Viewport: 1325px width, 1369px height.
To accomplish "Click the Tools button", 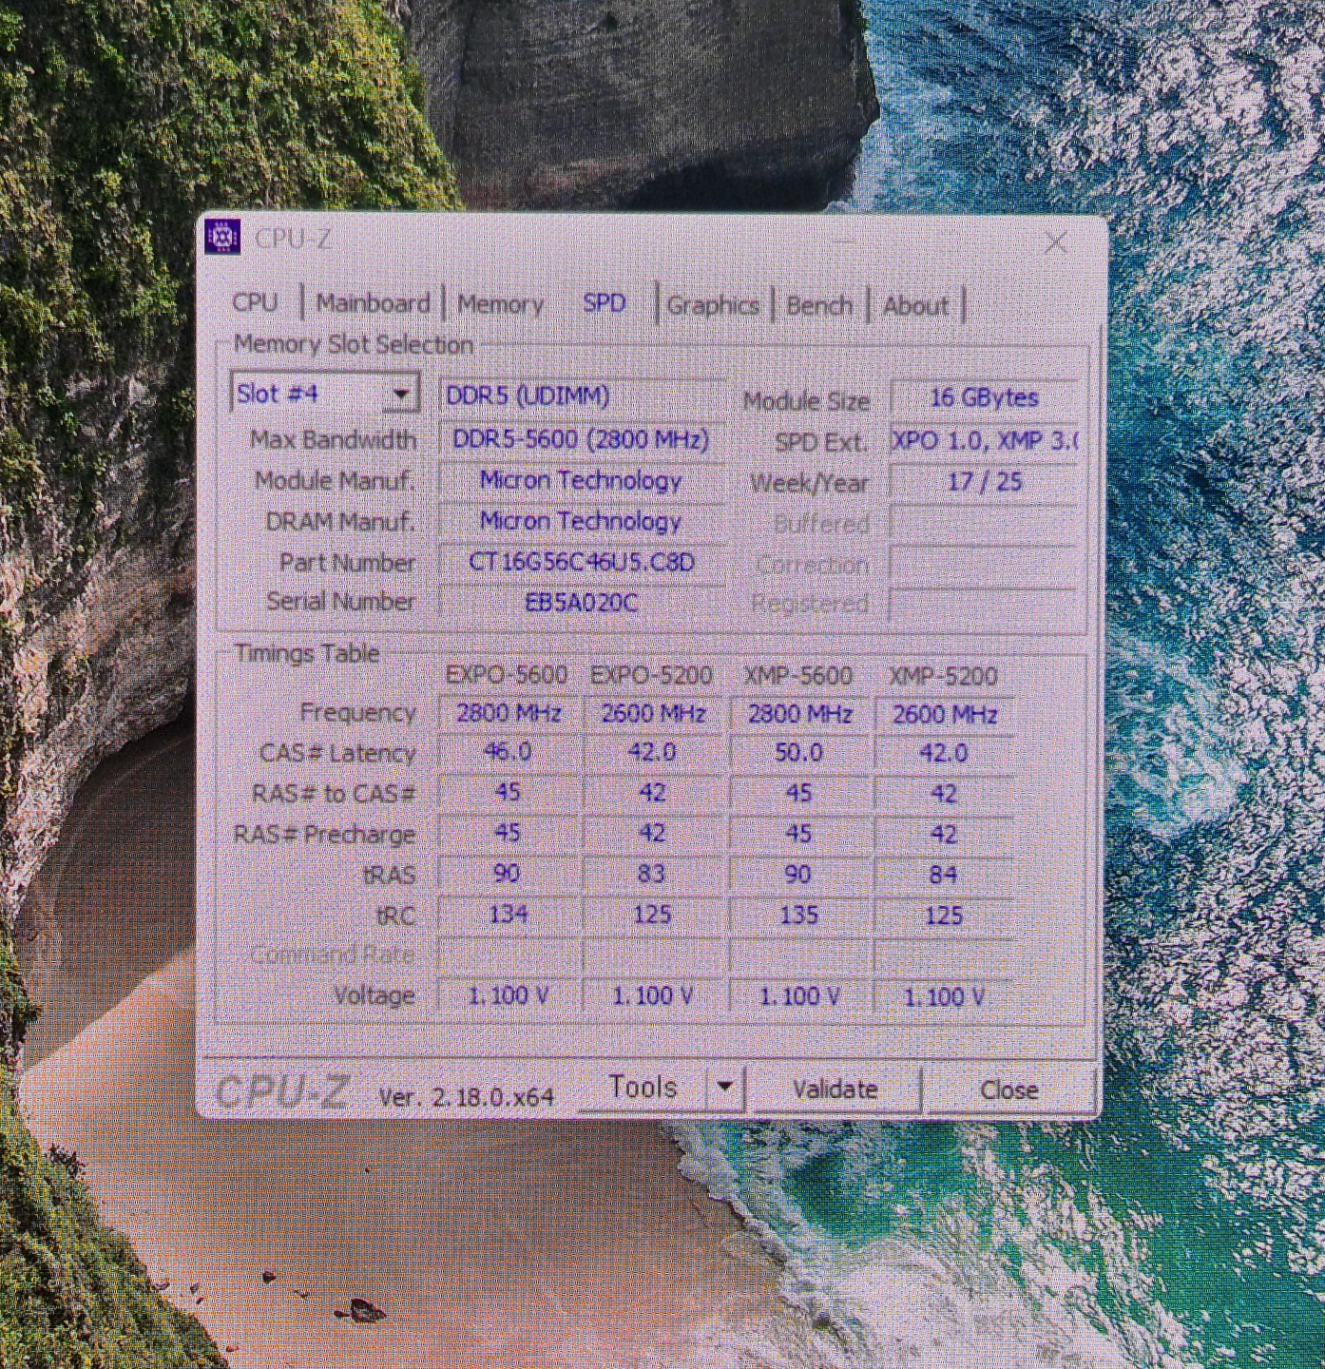I will [643, 1087].
